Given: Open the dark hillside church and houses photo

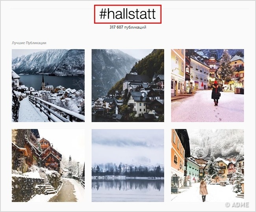Looking at the screenshot, I should tap(128, 86).
